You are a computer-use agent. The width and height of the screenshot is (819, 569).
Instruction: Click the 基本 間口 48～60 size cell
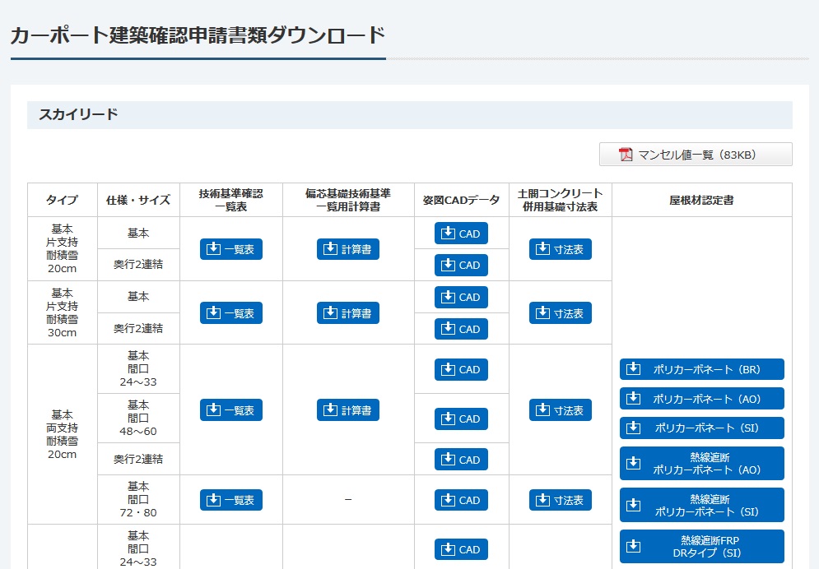[x=138, y=419]
